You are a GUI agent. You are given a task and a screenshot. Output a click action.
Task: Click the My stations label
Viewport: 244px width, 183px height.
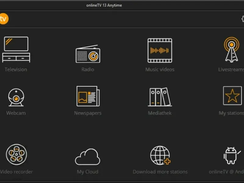231,113
